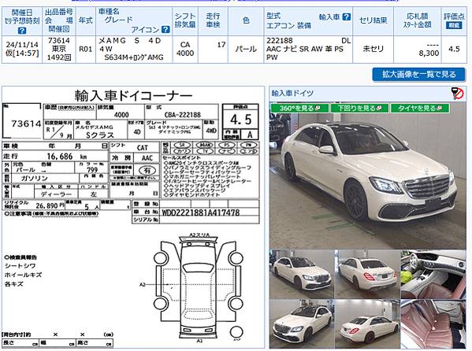Click 下回りを見る underbody view button
Viewport: 472px width, 351px height.
coord(359,108)
